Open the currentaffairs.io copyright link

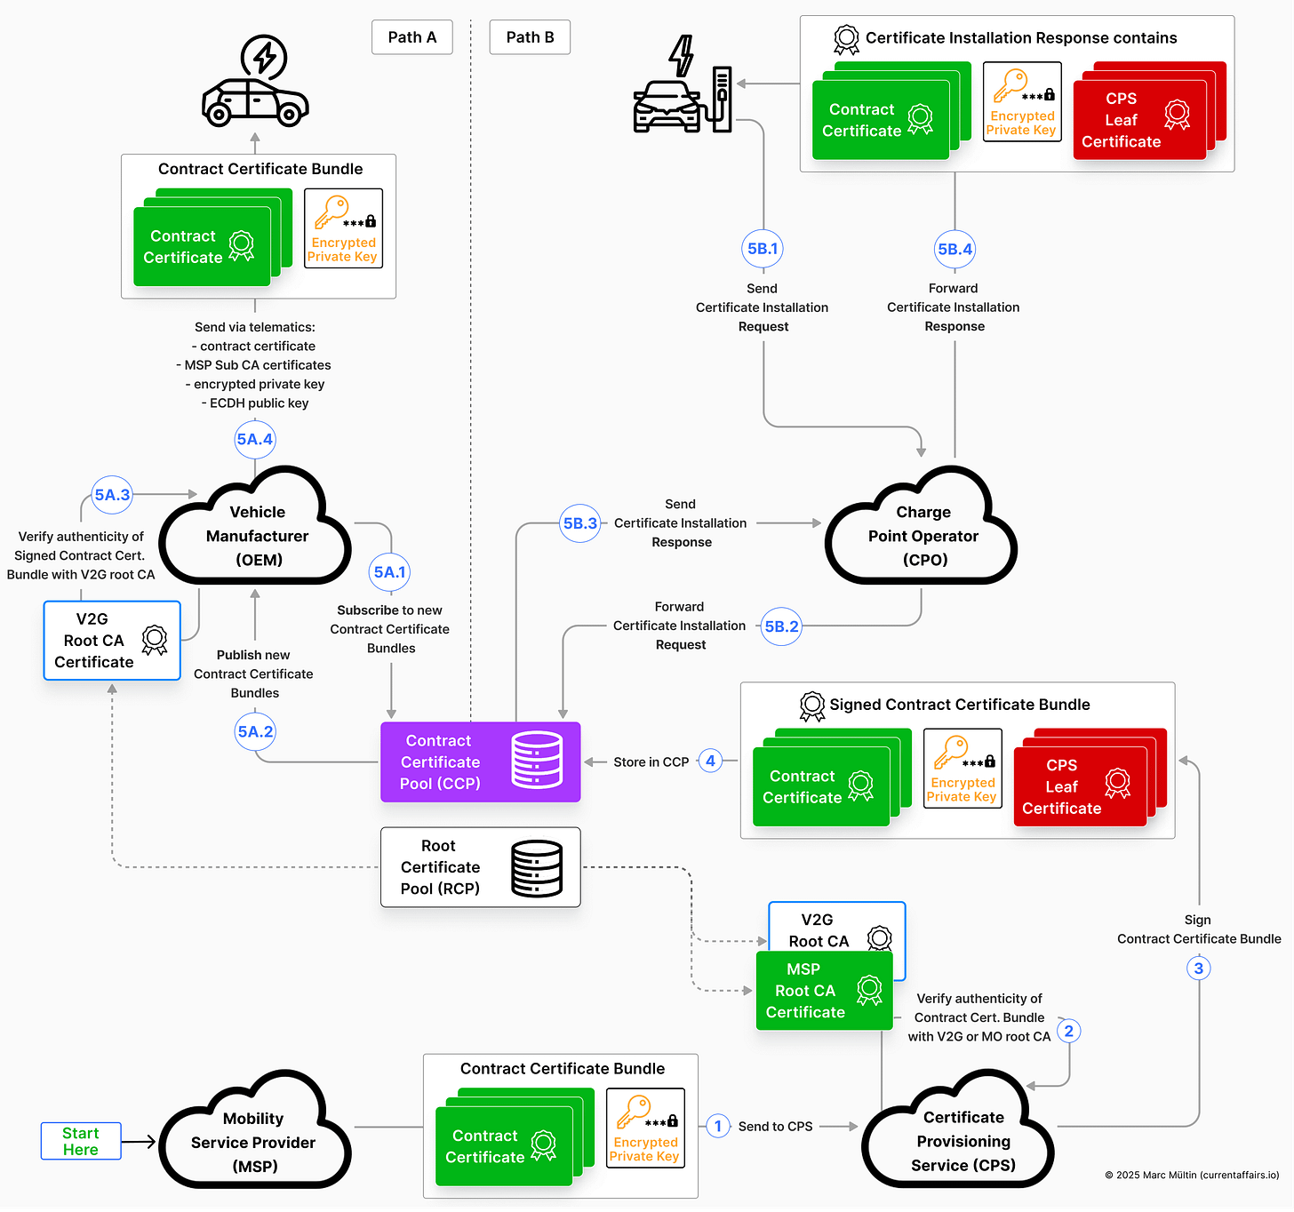[1192, 1174]
